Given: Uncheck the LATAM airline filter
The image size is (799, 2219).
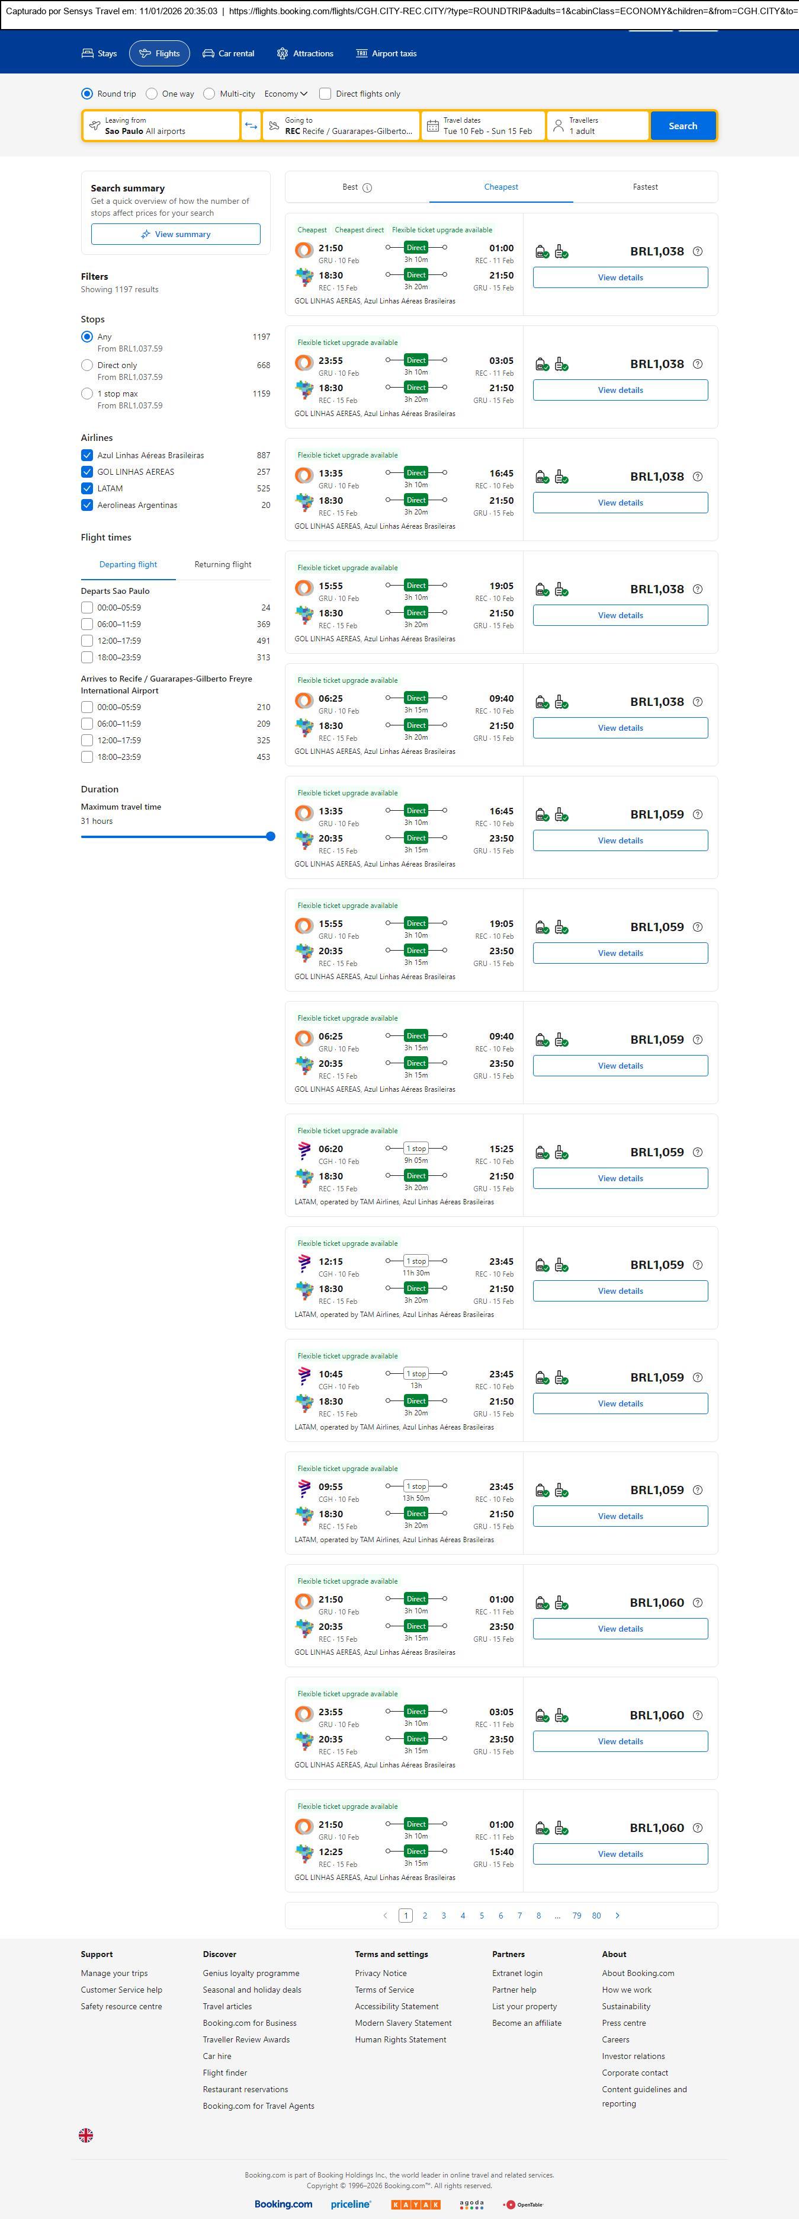Looking at the screenshot, I should tap(87, 488).
